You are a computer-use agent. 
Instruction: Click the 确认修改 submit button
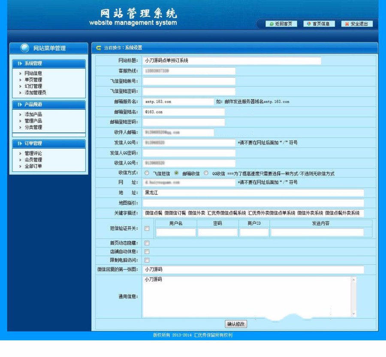click(x=236, y=324)
